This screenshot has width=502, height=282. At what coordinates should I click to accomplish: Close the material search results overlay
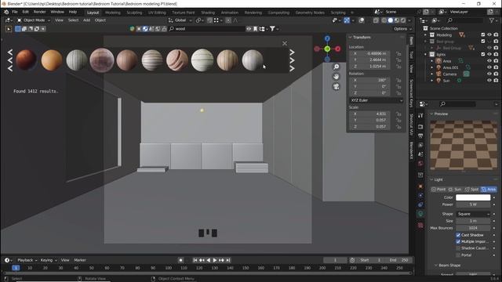pos(285,44)
